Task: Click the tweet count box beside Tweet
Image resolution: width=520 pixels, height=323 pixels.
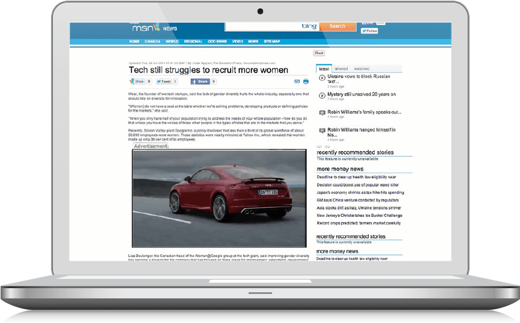Action: (x=175, y=81)
